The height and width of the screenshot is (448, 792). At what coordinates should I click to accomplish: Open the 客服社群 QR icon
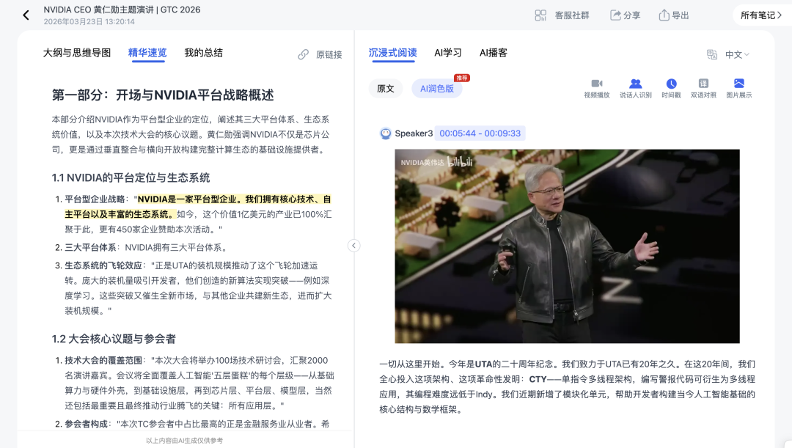coord(540,15)
